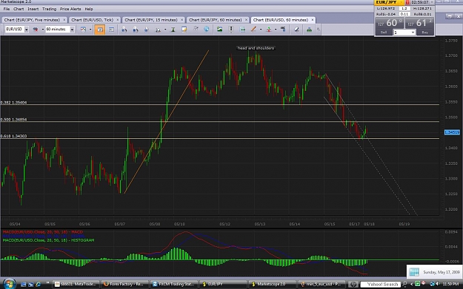Close the Chart (EUR/JPY, 15 minutes) tab
The height and width of the screenshot is (289, 463).
pyautogui.click(x=181, y=20)
